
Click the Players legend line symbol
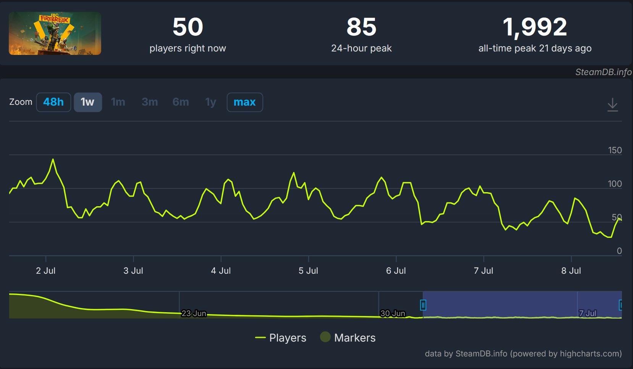260,338
